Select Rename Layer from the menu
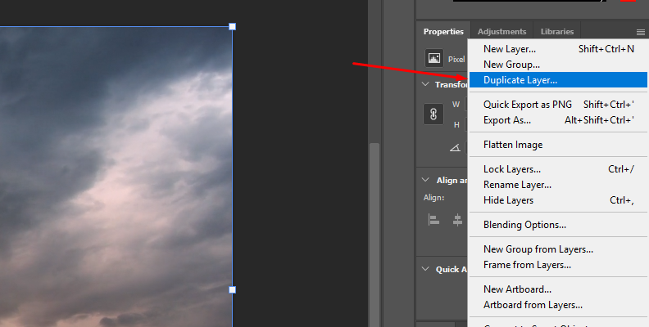This screenshot has height=327, width=649. (x=517, y=185)
